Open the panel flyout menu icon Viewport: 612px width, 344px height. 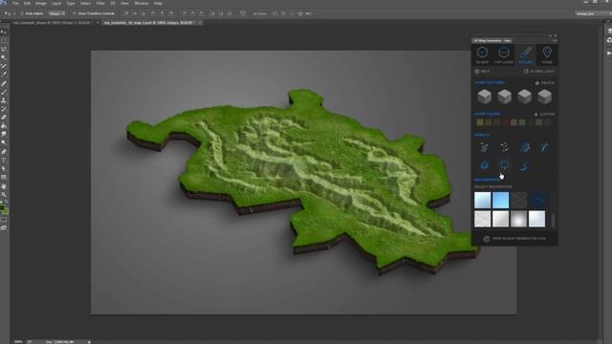pos(555,40)
